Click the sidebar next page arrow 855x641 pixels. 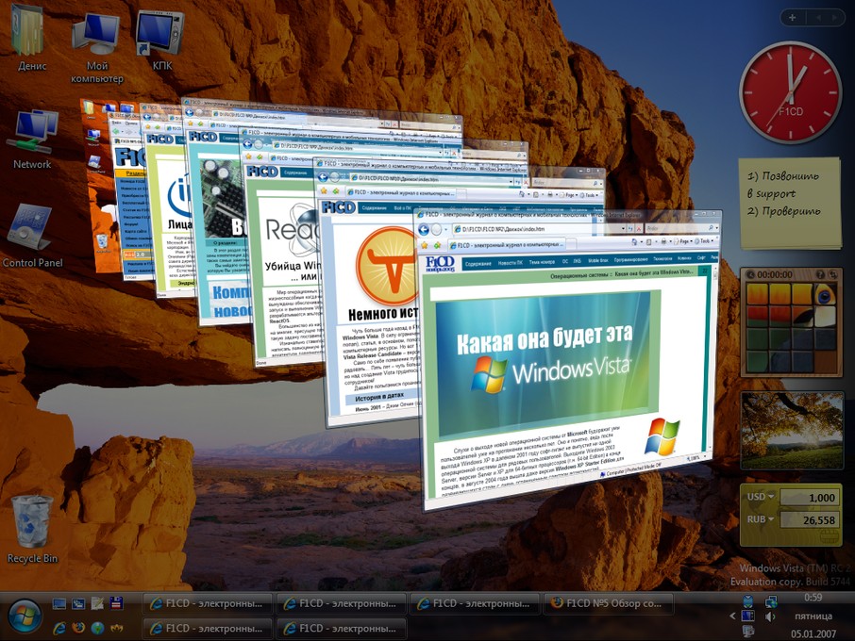834,18
